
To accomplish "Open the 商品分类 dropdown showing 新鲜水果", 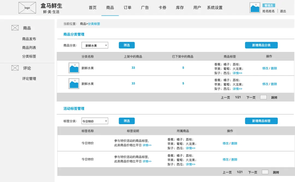I will click(x=95, y=45).
